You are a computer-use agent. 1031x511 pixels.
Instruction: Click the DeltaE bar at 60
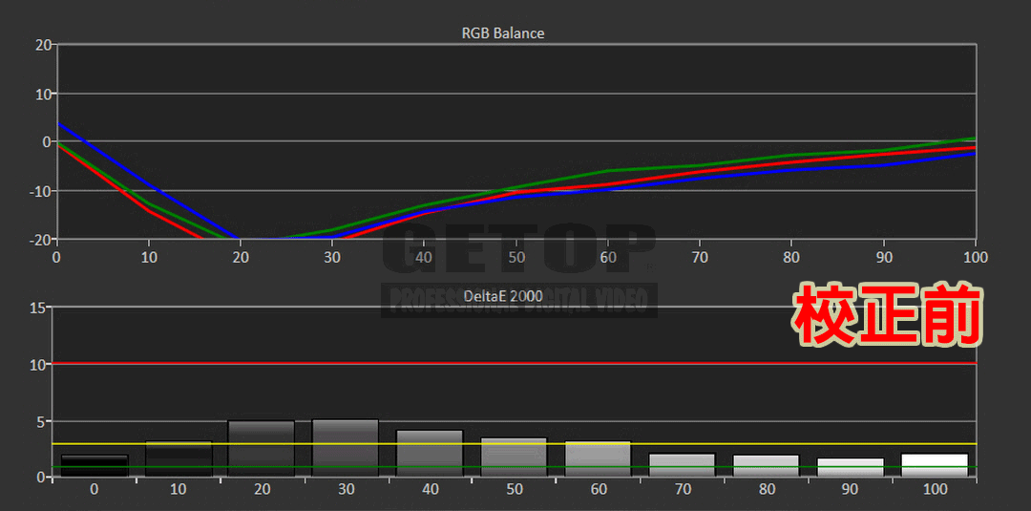click(598, 459)
